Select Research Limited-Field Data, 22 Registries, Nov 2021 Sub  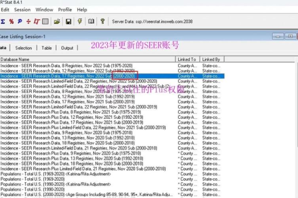coord(112,107)
